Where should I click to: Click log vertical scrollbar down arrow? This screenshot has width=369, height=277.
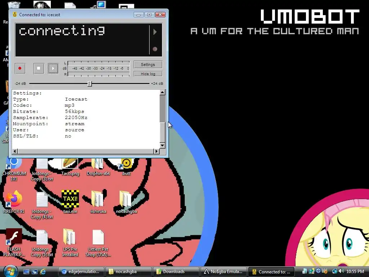point(163,146)
